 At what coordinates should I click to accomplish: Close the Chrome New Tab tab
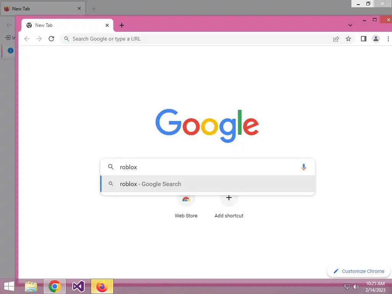click(x=107, y=25)
